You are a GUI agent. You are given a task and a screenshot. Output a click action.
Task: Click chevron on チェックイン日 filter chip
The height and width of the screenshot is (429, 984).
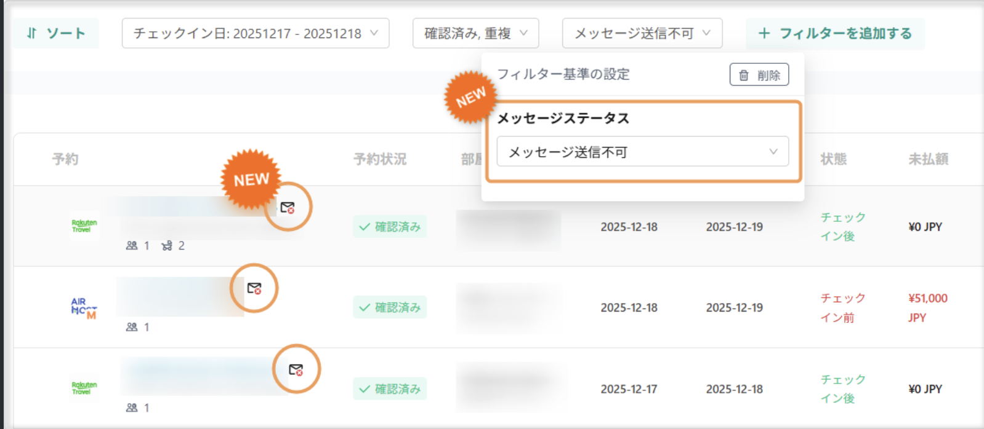point(374,33)
